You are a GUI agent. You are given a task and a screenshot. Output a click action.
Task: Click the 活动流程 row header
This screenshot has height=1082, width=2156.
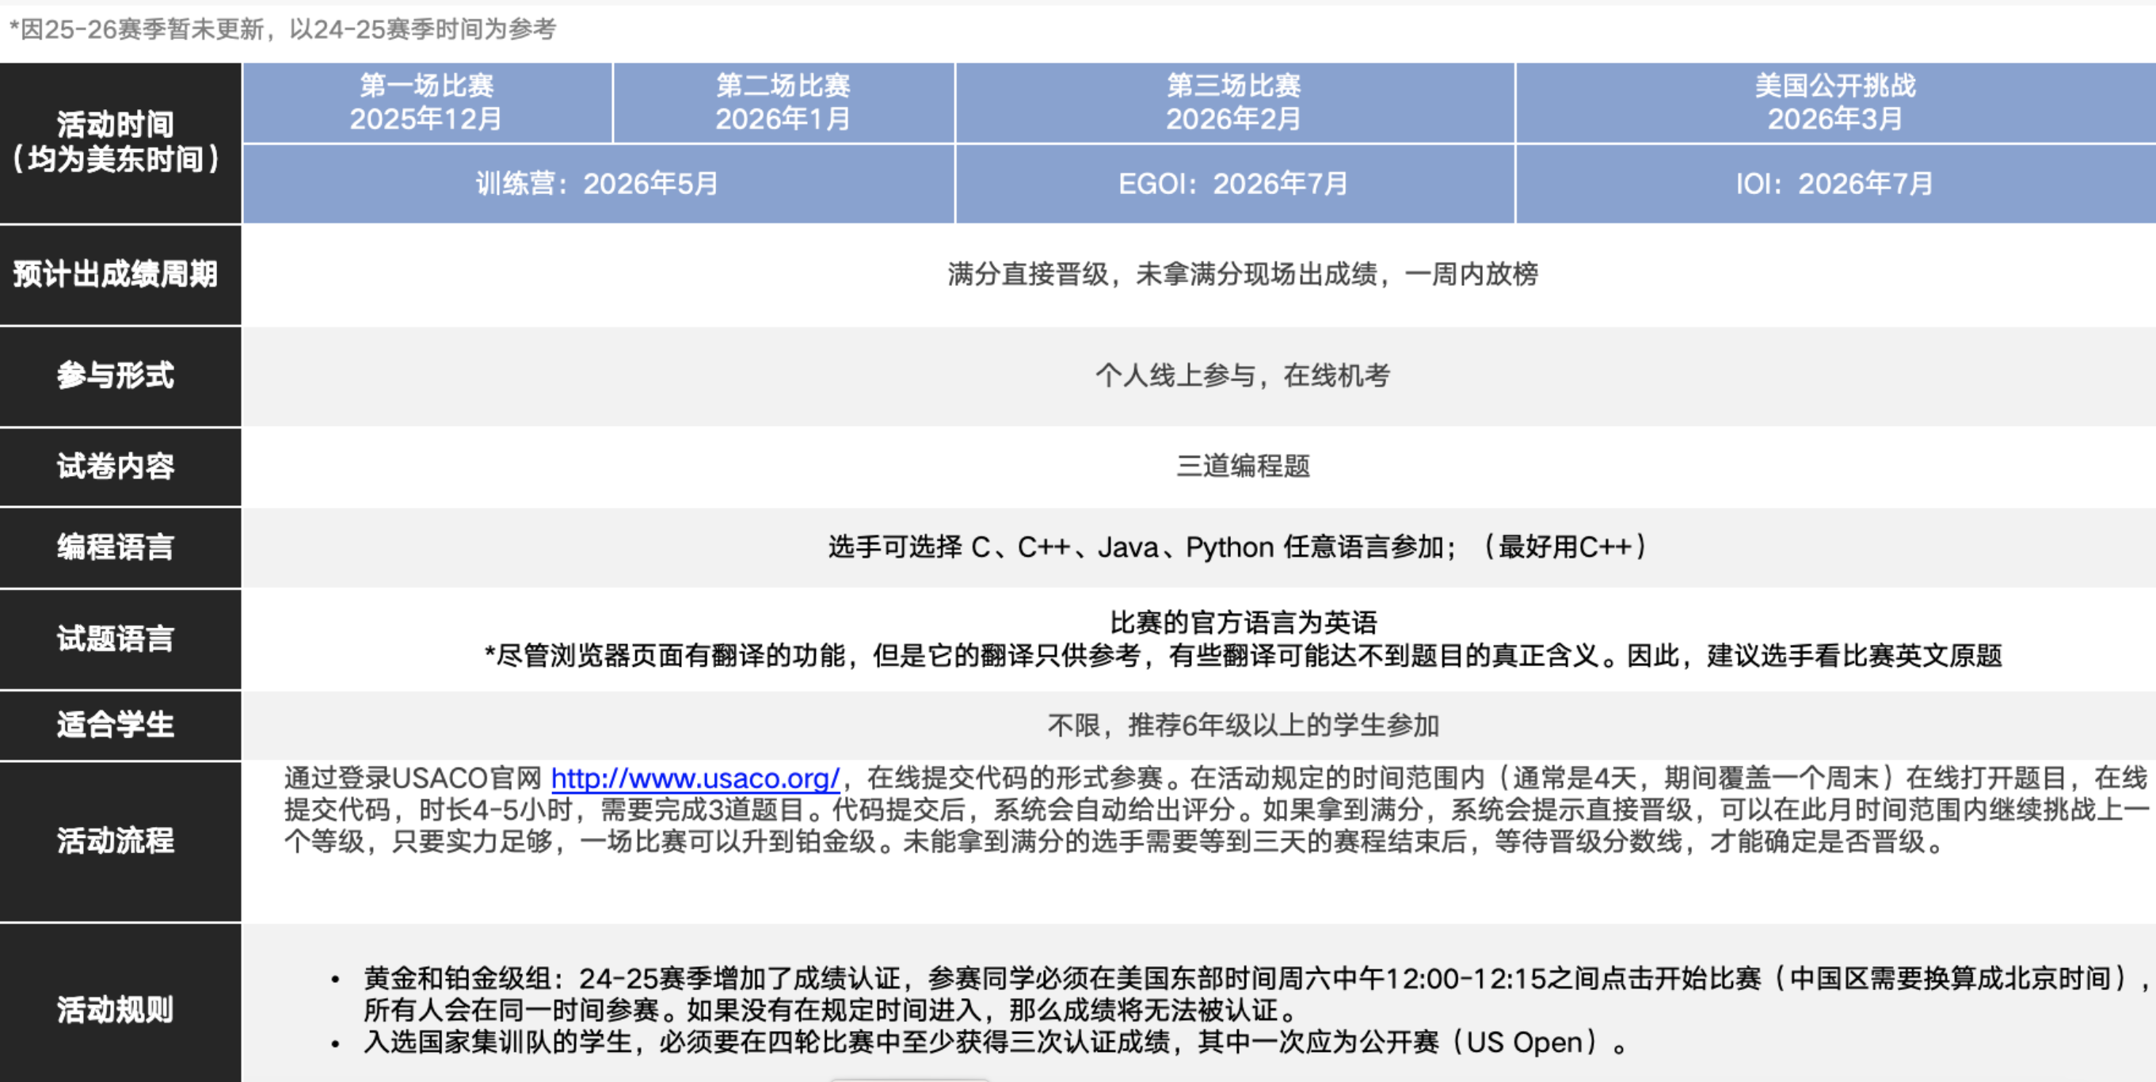tap(117, 840)
